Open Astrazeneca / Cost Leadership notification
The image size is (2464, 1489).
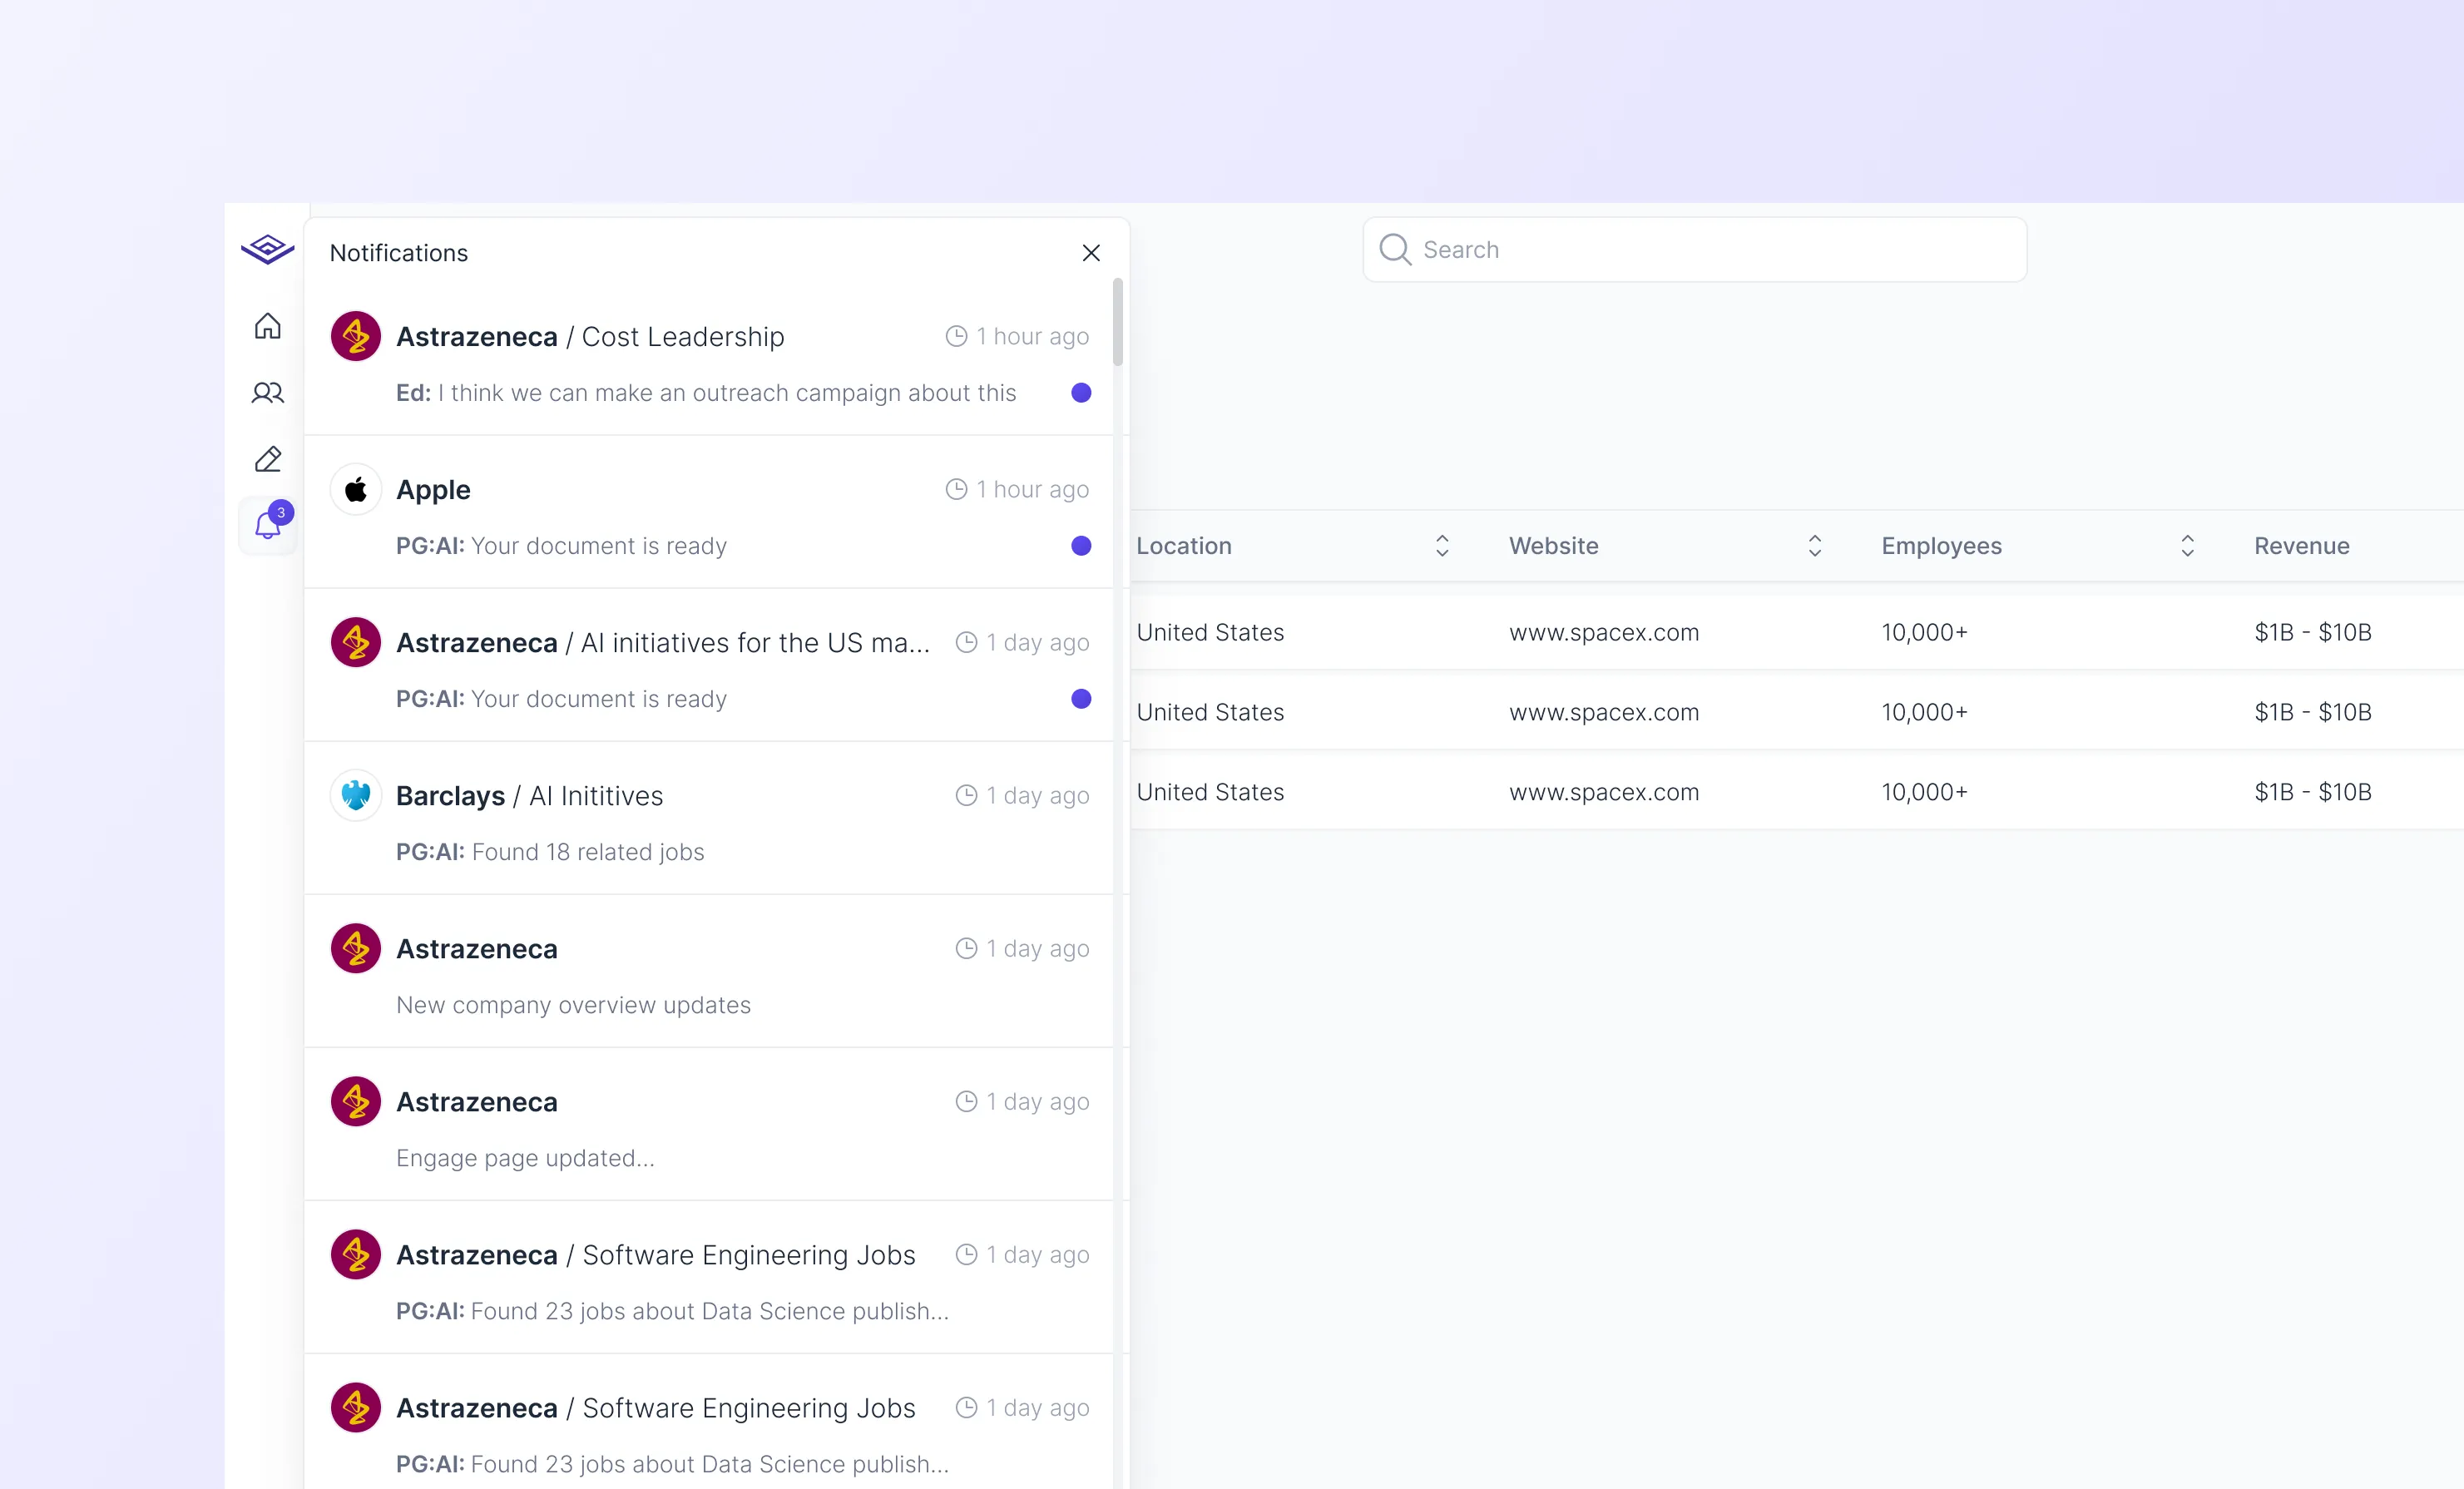709,359
